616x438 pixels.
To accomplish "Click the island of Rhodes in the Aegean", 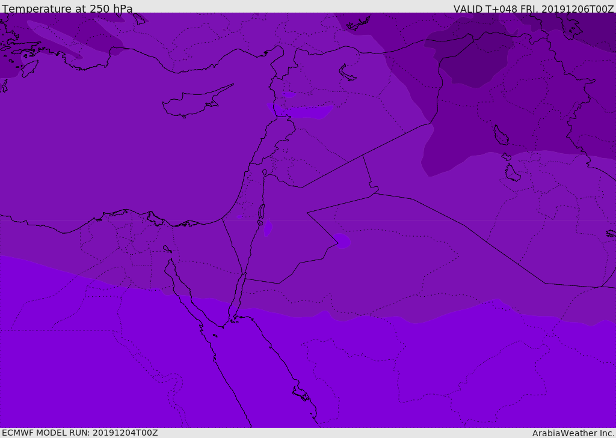I will (30, 68).
